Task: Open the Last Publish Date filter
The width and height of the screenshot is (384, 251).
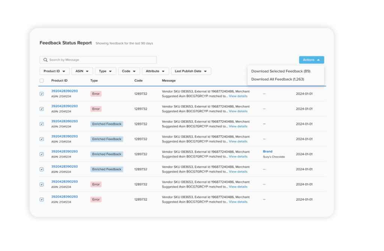Action: click(x=191, y=71)
